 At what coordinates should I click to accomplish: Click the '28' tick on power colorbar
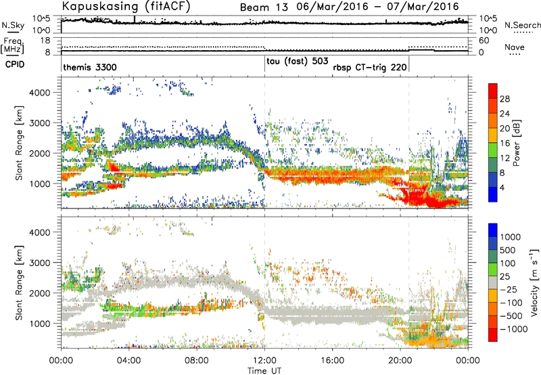click(x=504, y=99)
